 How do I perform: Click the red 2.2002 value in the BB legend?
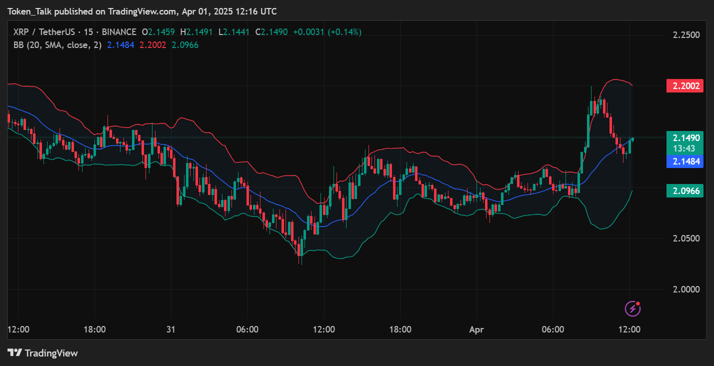point(152,45)
